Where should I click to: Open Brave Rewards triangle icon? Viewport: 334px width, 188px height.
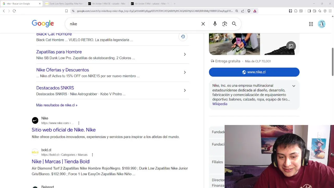(255, 11)
